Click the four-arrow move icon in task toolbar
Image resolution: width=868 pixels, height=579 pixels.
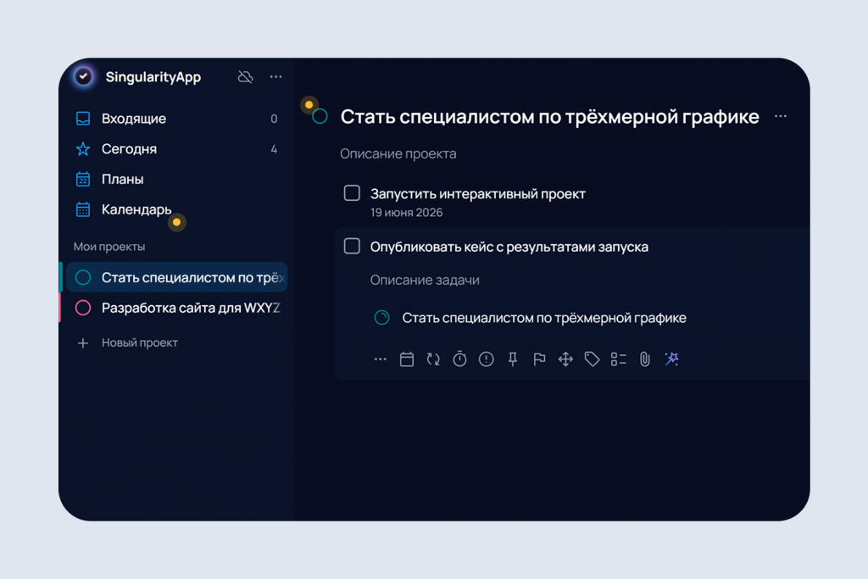[565, 359]
